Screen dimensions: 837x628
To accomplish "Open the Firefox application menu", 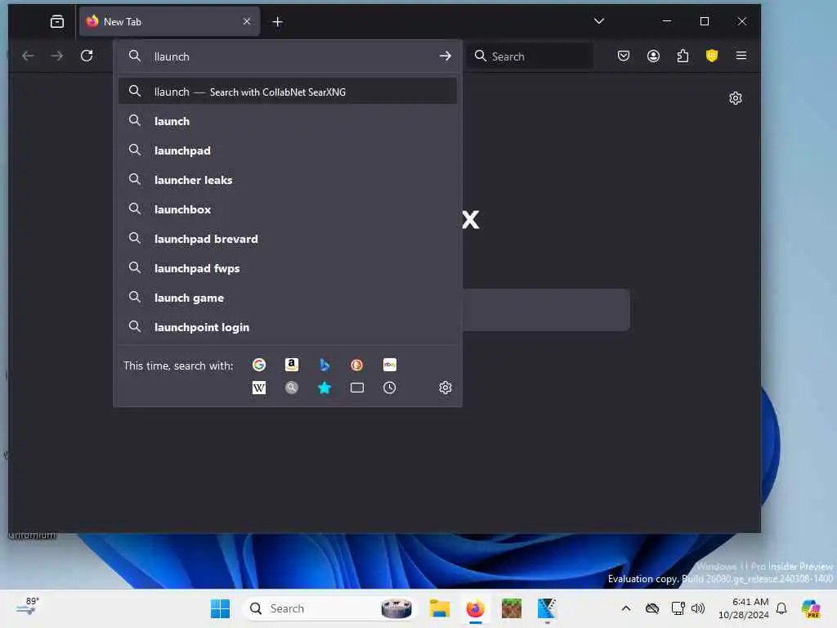I will 741,56.
